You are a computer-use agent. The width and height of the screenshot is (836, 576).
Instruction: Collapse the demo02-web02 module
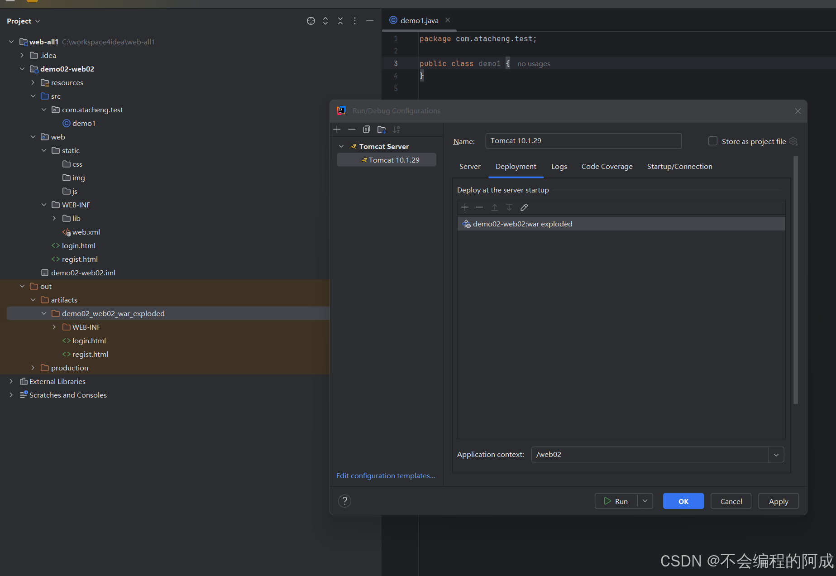point(22,69)
